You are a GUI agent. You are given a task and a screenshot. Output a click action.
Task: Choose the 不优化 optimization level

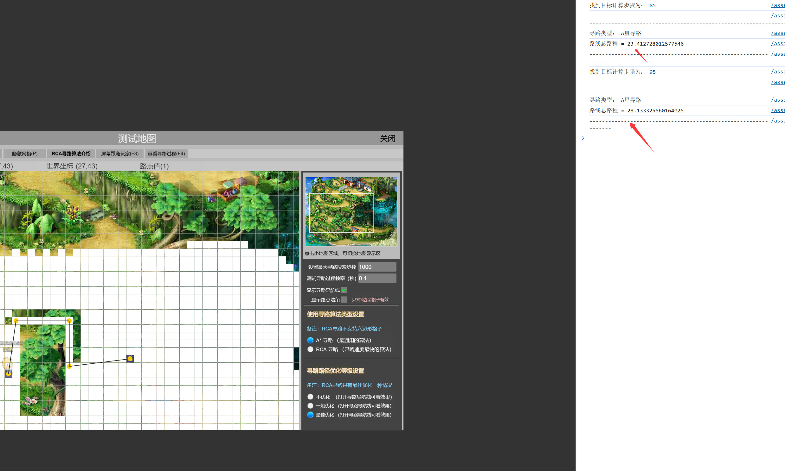[310, 397]
